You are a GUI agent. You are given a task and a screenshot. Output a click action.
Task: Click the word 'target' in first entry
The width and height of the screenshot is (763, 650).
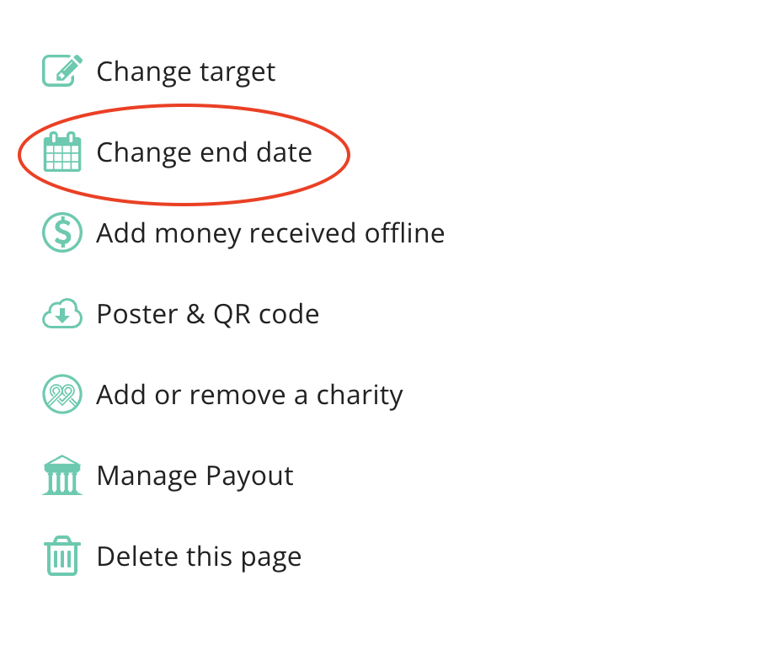pos(237,73)
